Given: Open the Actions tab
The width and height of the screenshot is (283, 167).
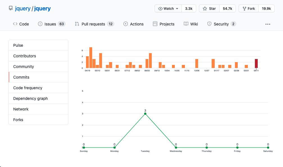Looking at the screenshot, I should 133,24.
